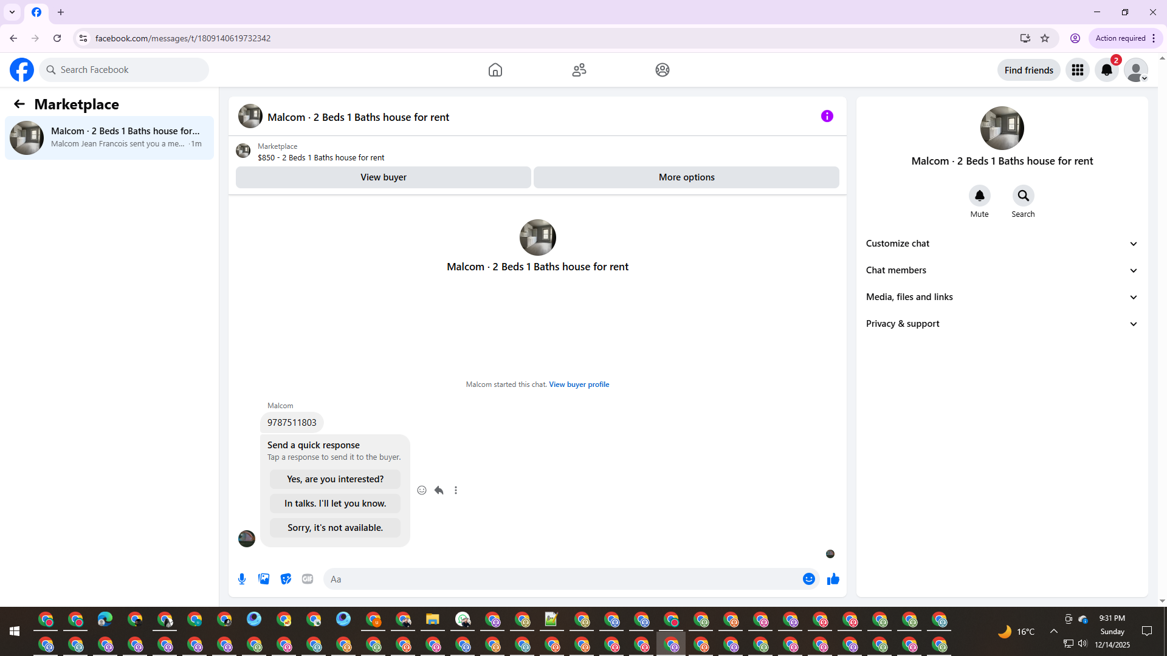
Task: Mute this conversation
Action: (979, 196)
